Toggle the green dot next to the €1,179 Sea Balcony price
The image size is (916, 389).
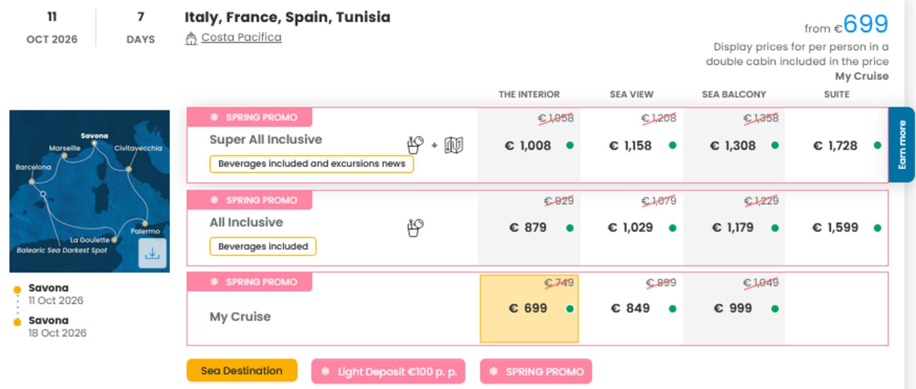tap(774, 227)
